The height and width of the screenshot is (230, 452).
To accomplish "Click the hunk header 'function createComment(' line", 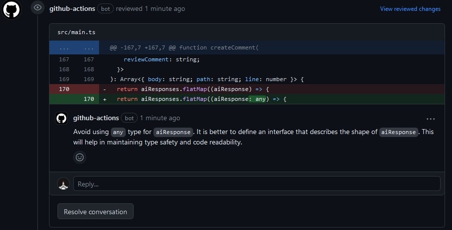I will click(184, 47).
